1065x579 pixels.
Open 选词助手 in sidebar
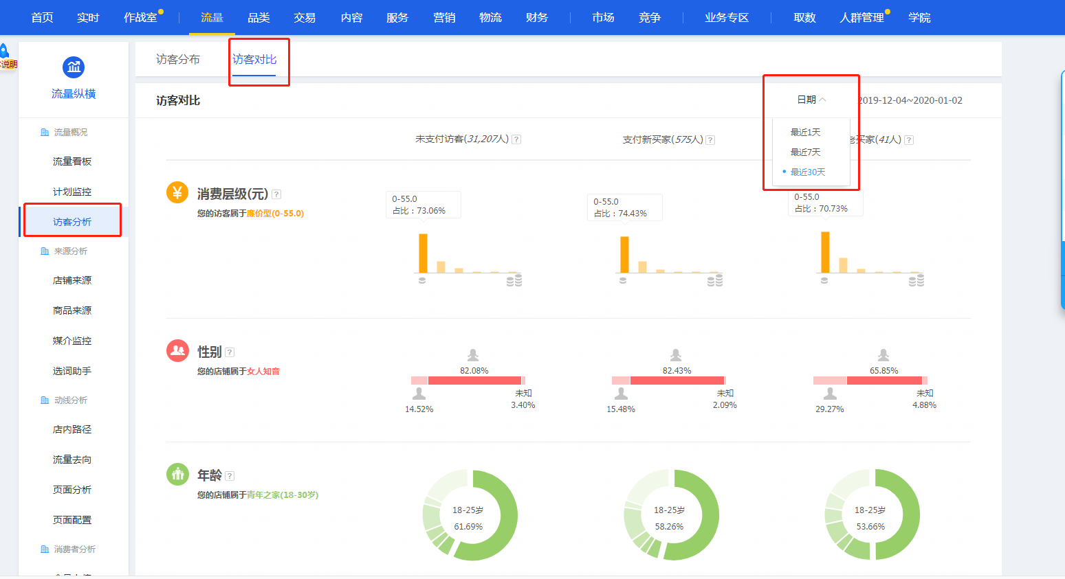[x=72, y=371]
